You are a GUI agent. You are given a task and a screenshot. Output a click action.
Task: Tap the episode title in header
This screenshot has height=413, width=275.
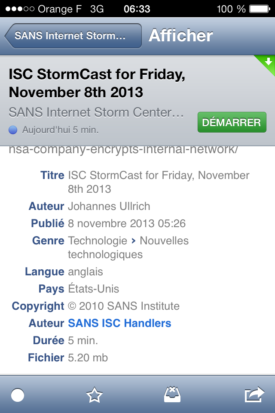coord(97,83)
